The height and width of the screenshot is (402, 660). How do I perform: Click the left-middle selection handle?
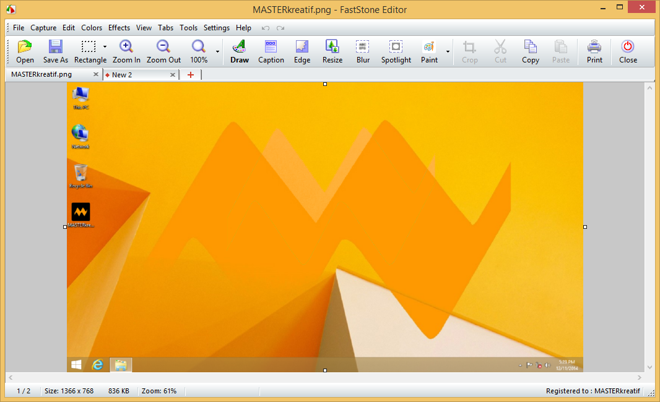pyautogui.click(x=65, y=227)
